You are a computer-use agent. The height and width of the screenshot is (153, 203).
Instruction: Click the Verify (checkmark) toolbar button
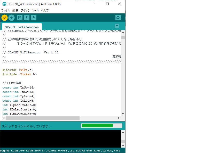(5, 18)
